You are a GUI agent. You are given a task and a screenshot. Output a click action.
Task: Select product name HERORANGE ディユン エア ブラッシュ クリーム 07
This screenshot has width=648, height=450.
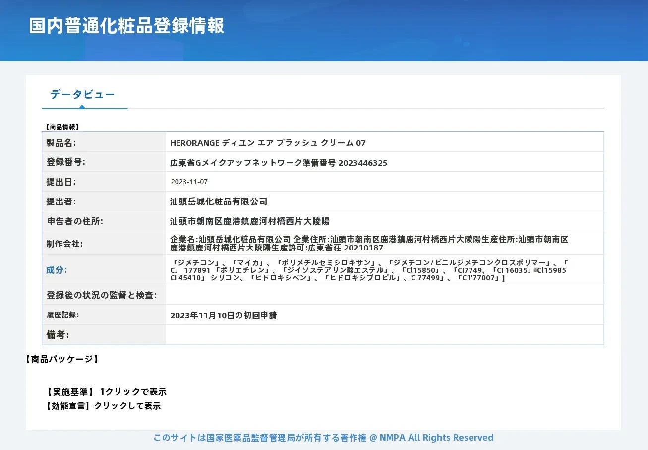pyautogui.click(x=268, y=143)
